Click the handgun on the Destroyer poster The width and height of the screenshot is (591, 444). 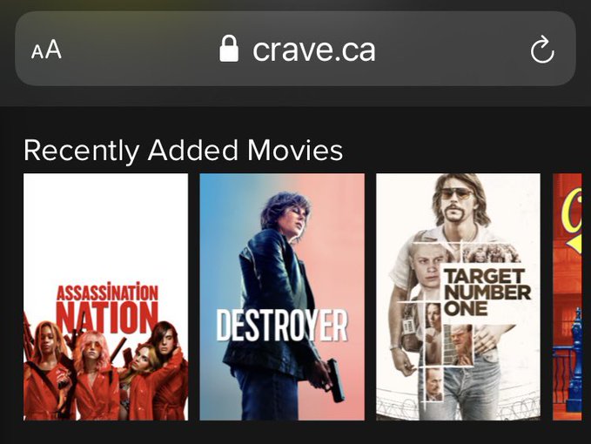tap(335, 380)
